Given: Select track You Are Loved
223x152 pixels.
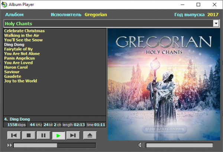Looking at the screenshot, I should [19, 63].
